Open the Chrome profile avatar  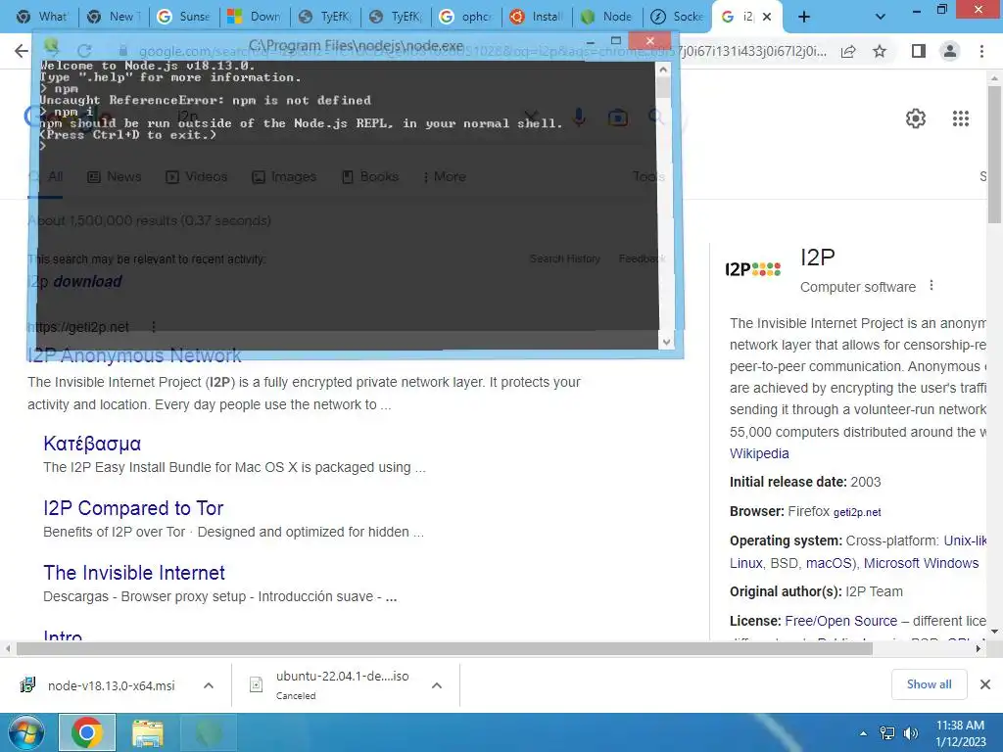tap(950, 51)
